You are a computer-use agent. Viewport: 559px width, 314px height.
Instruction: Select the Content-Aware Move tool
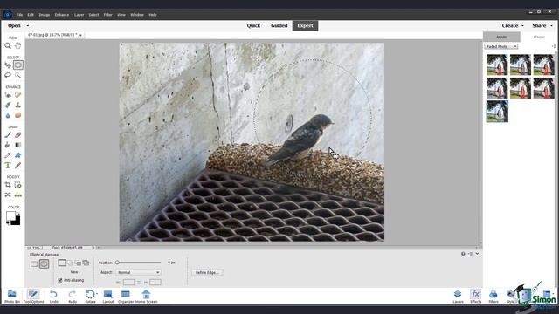point(8,195)
